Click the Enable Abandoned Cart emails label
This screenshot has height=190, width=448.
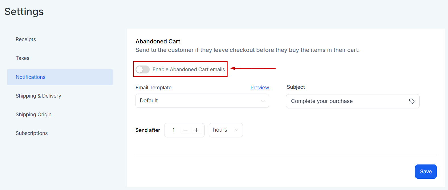pyautogui.click(x=189, y=69)
